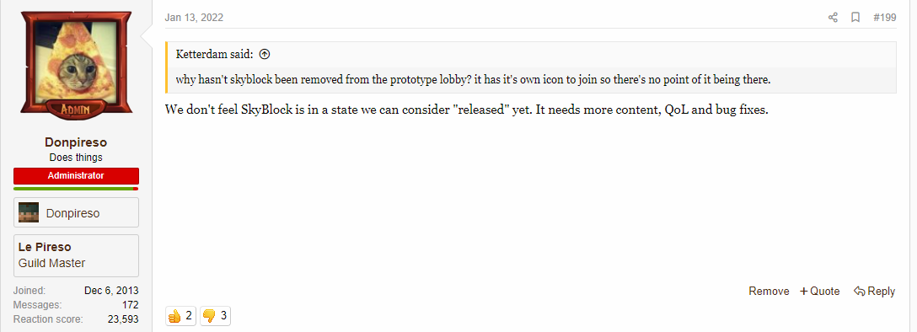The width and height of the screenshot is (917, 332).
Task: Click the share icon on the post
Action: (x=833, y=18)
